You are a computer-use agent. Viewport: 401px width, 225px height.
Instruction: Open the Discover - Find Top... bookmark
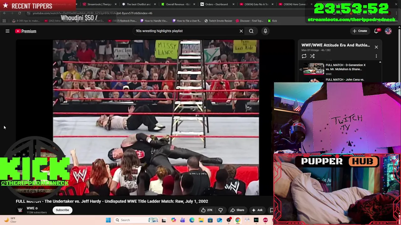(249, 21)
